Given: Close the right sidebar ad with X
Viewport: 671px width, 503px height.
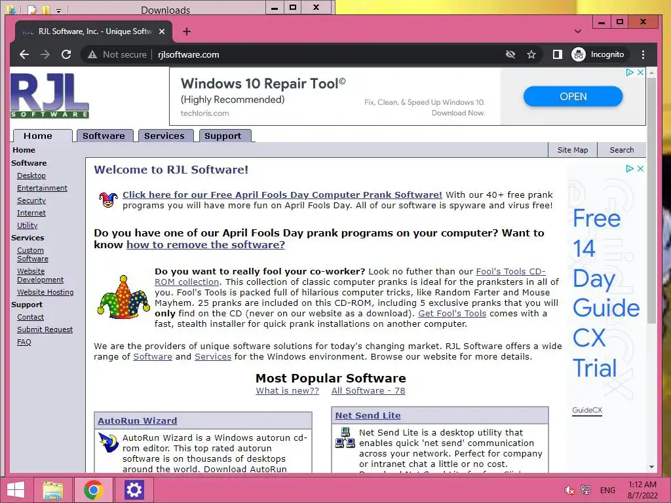Looking at the screenshot, I should click(640, 168).
